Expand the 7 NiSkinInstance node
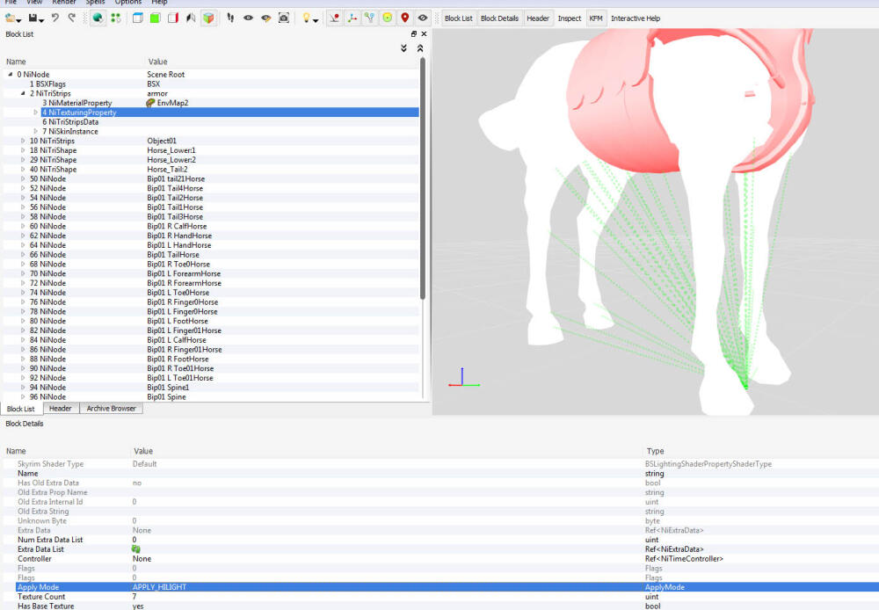The image size is (879, 610). point(36,131)
